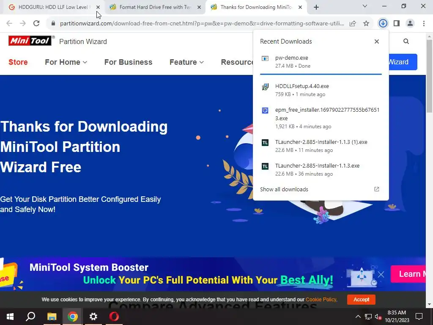Image resolution: width=433 pixels, height=325 pixels.
Task: Click Show all downloads
Action: point(284,189)
